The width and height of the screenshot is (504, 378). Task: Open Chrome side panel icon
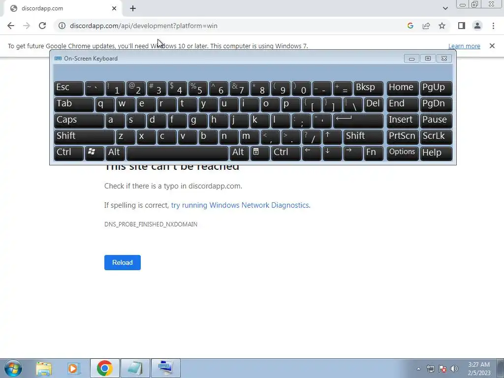point(462,26)
